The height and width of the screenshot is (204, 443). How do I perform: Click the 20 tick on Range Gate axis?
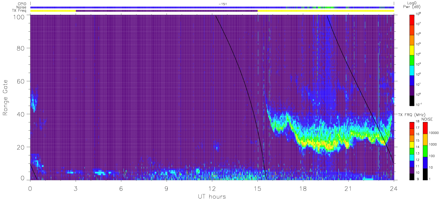(x=21, y=147)
